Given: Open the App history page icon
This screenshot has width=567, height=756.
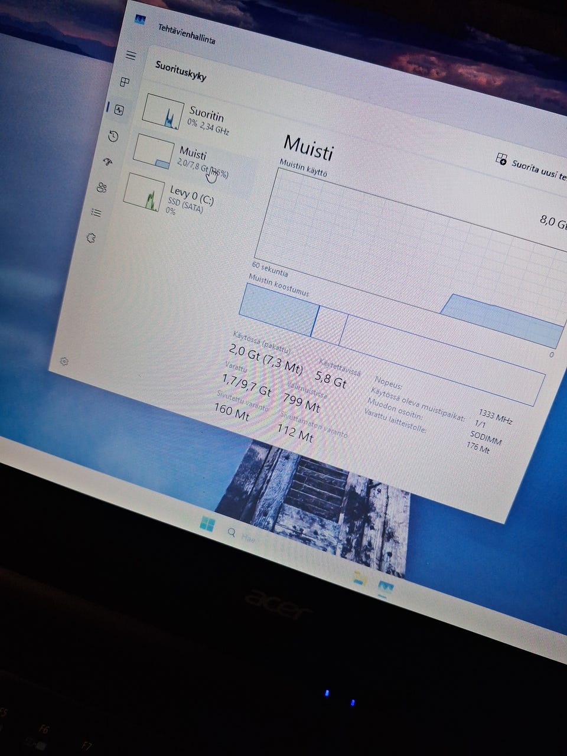Looking at the screenshot, I should click(x=113, y=136).
